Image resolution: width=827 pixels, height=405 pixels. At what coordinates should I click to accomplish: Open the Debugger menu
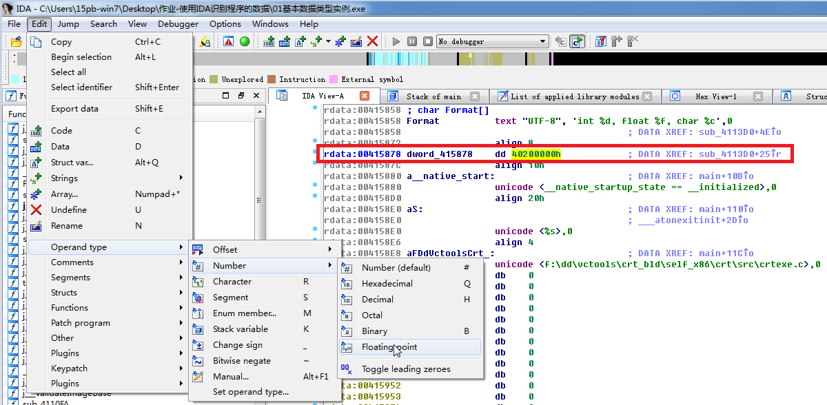tap(178, 24)
